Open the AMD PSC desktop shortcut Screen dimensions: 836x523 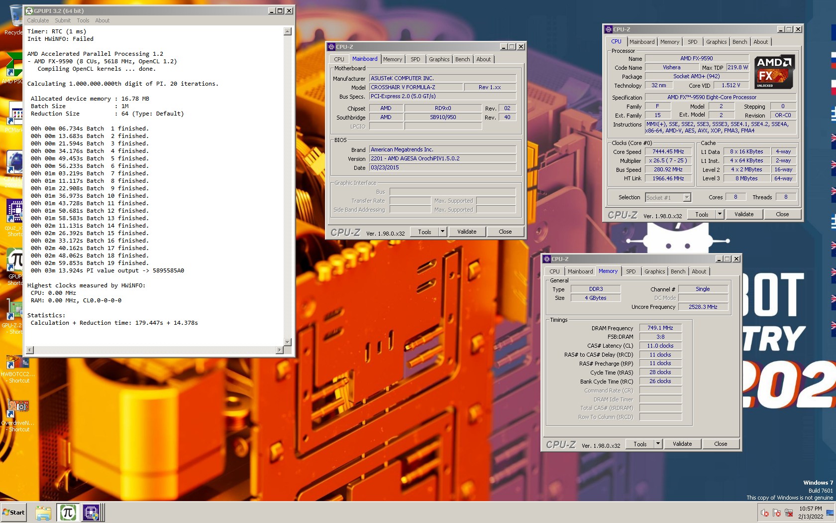(13, 68)
